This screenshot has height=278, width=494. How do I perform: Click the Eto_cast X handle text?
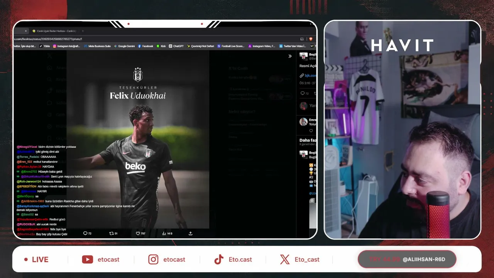click(307, 259)
